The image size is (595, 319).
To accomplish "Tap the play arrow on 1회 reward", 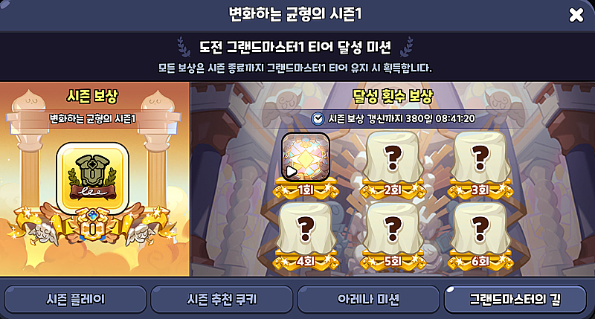I will (291, 172).
